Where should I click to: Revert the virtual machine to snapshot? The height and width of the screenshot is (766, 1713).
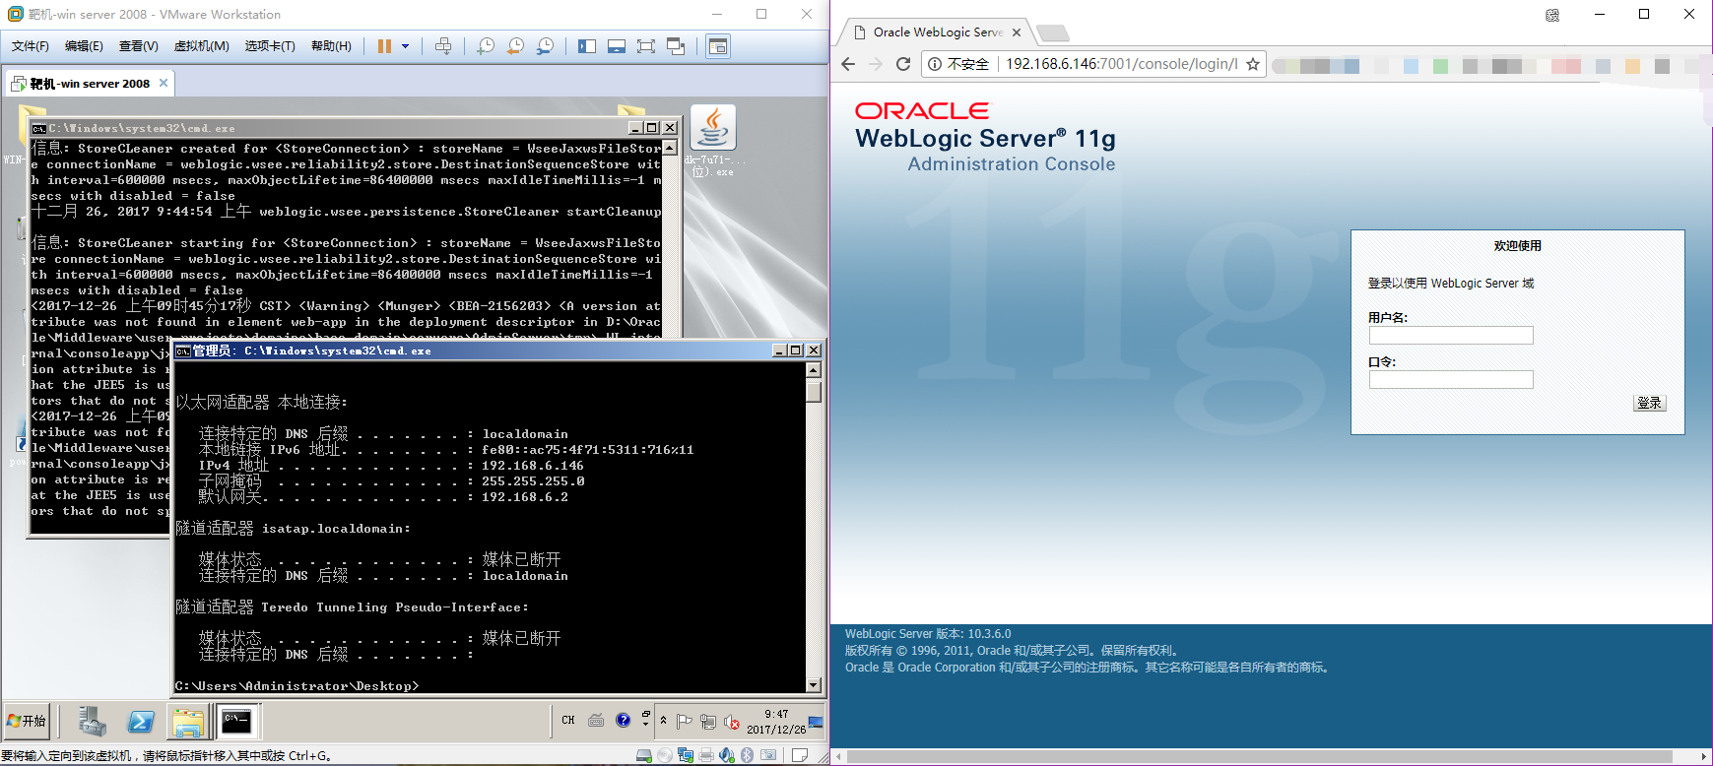(x=515, y=46)
